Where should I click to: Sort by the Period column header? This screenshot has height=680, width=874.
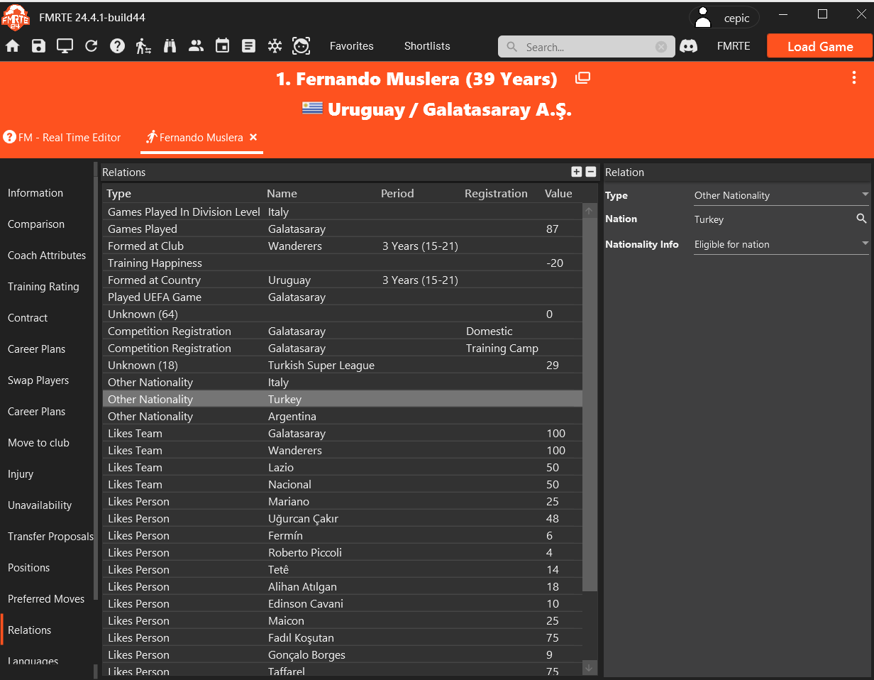click(x=397, y=194)
